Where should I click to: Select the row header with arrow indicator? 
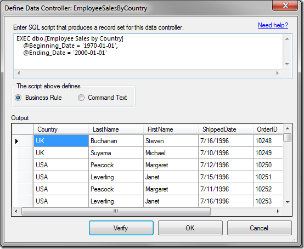point(22,141)
